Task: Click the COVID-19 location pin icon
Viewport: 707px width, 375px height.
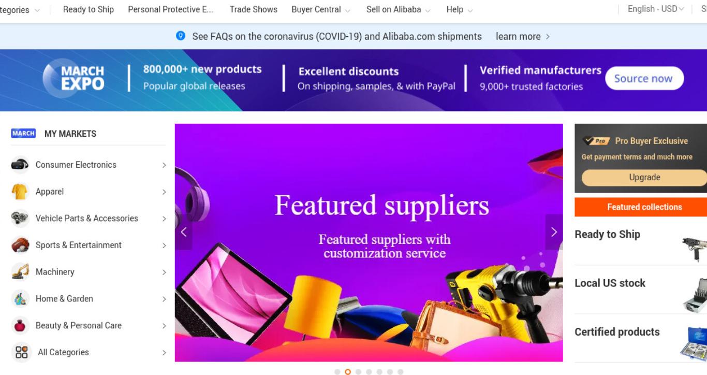Action: 181,36
